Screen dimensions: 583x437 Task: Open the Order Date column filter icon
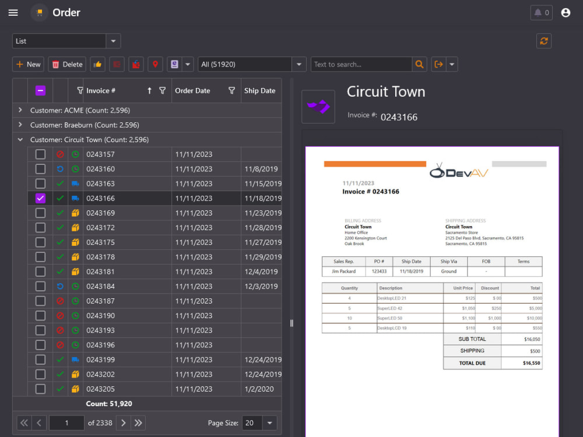[231, 90]
